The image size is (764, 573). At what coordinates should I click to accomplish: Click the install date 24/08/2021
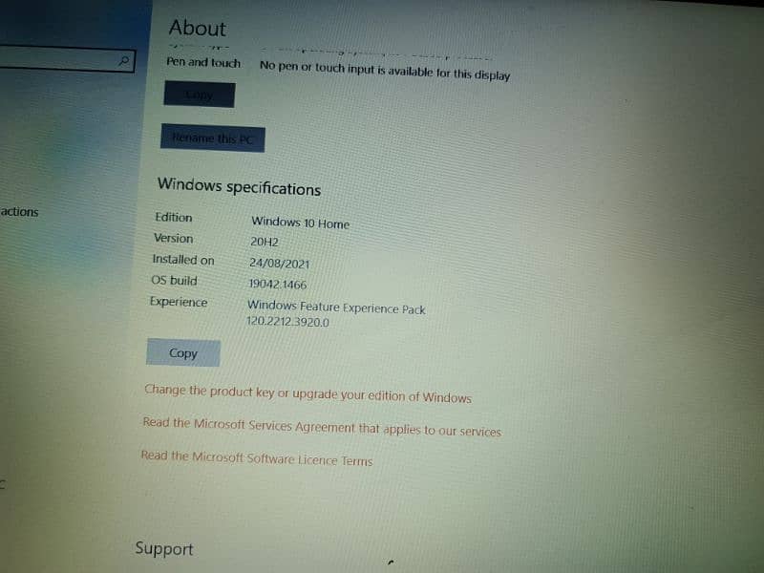279,264
